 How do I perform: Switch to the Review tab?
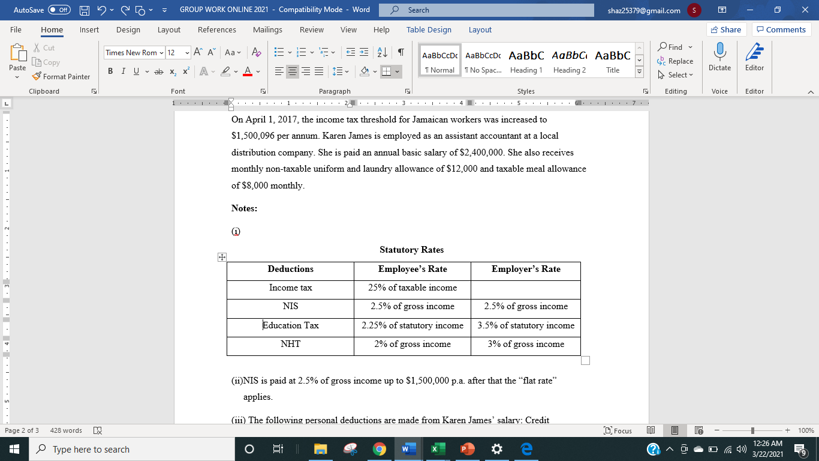pyautogui.click(x=312, y=29)
